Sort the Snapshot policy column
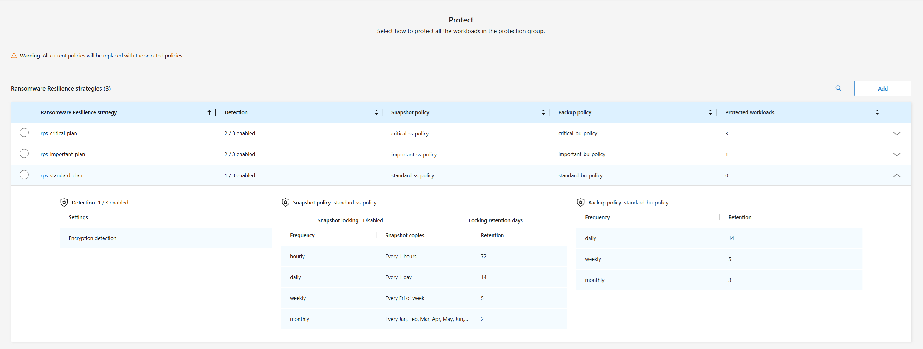923x349 pixels. point(543,112)
